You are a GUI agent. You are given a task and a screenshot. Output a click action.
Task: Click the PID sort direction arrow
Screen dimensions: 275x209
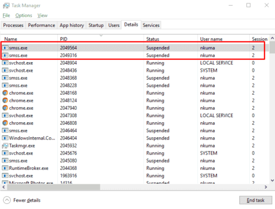pyautogui.click(x=101, y=36)
